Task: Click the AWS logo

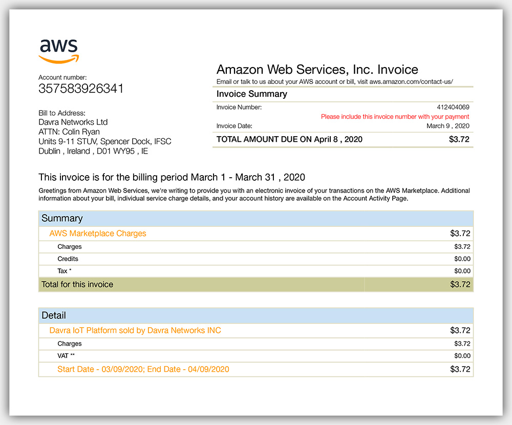Action: [x=59, y=51]
